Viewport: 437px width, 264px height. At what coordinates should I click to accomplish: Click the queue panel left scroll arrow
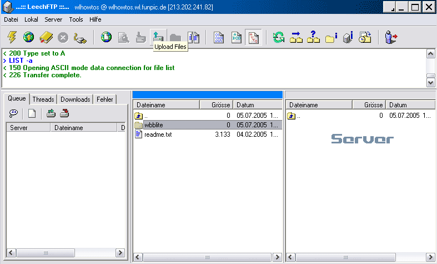(11, 253)
